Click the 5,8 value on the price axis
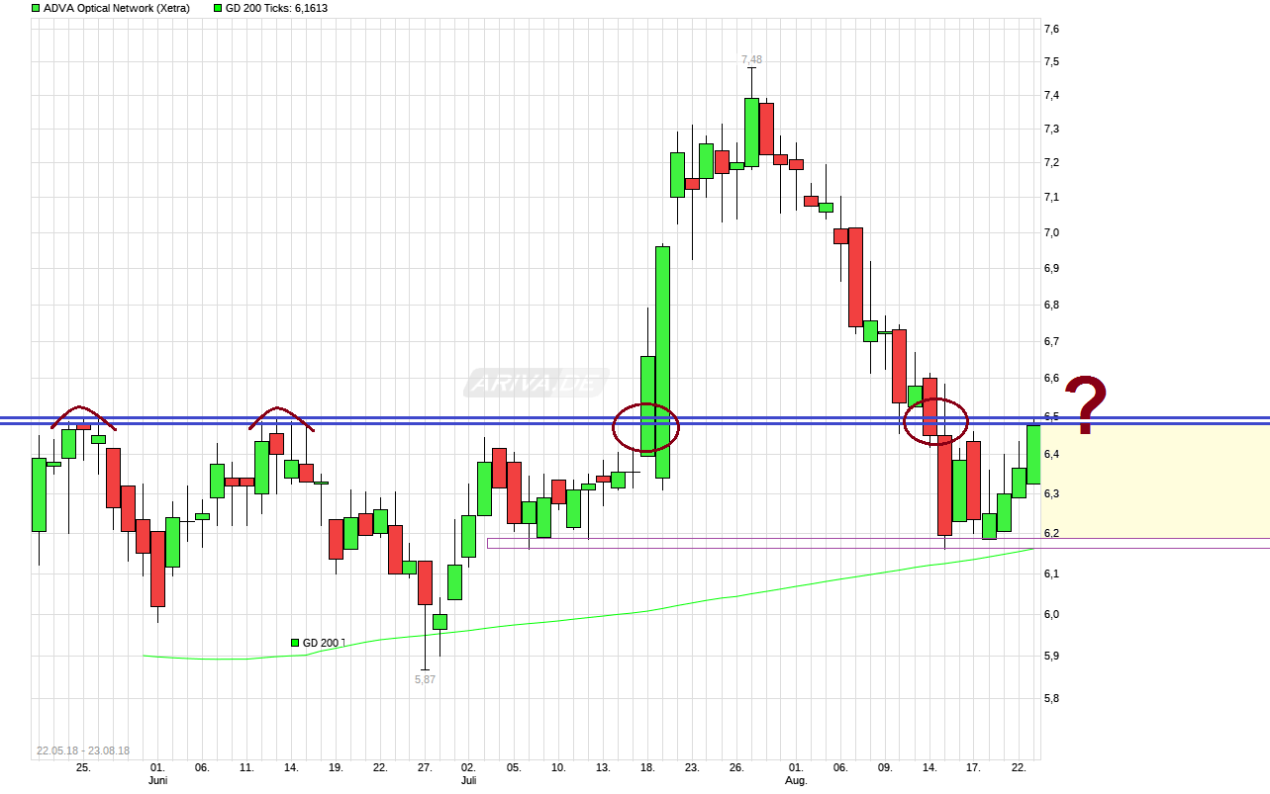 click(x=1051, y=698)
